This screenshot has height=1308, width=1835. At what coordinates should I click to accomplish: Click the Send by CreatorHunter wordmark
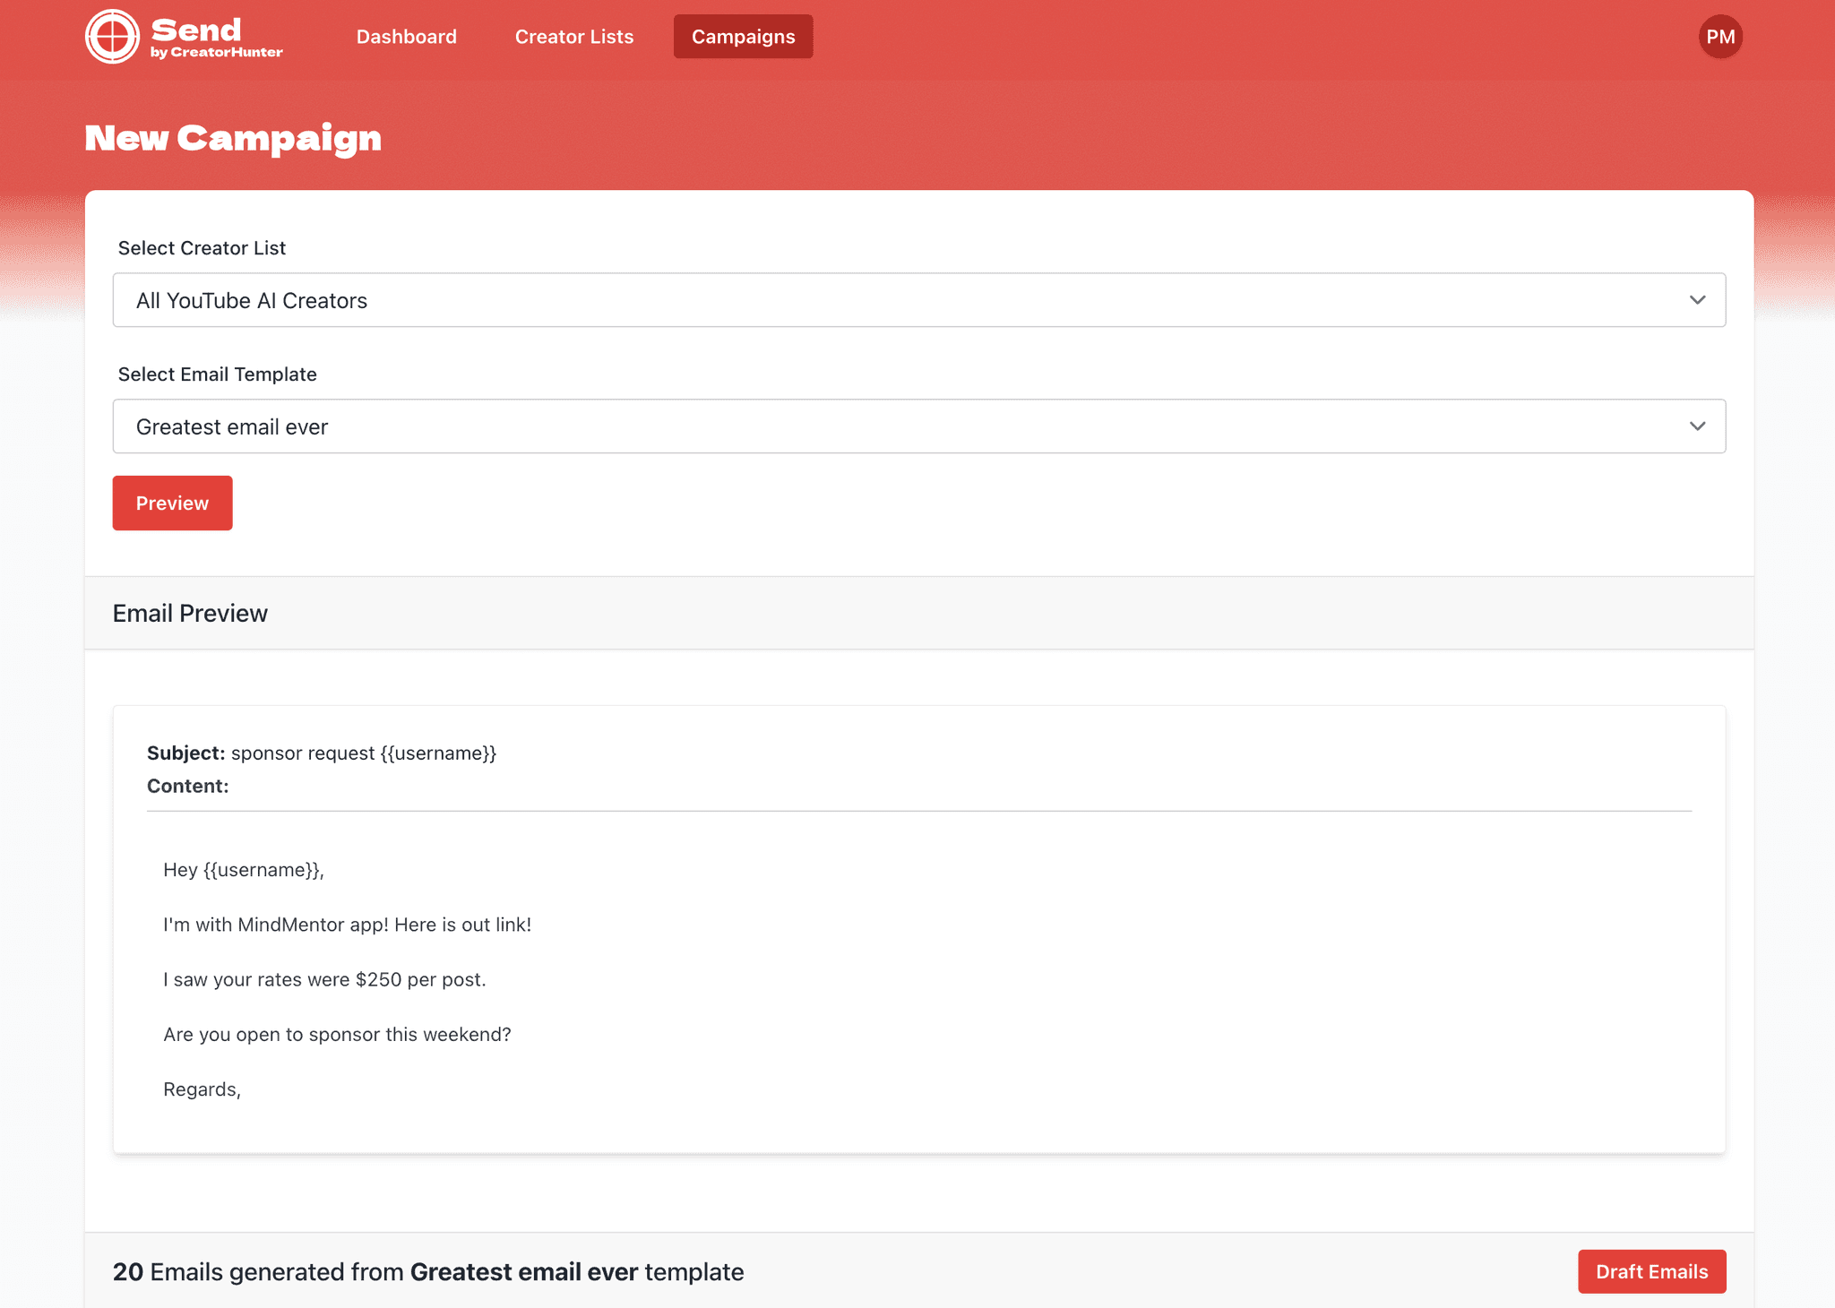coord(216,38)
